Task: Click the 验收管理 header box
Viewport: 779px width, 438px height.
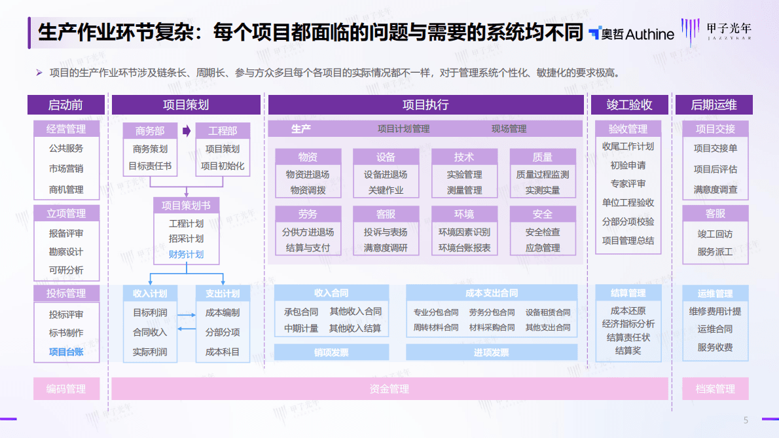Action: [628, 128]
